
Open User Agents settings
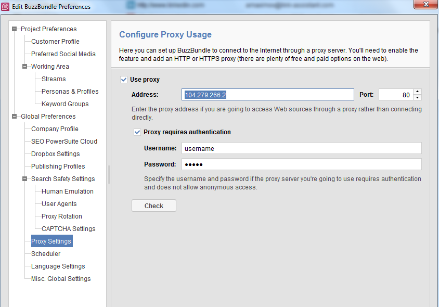(x=59, y=204)
